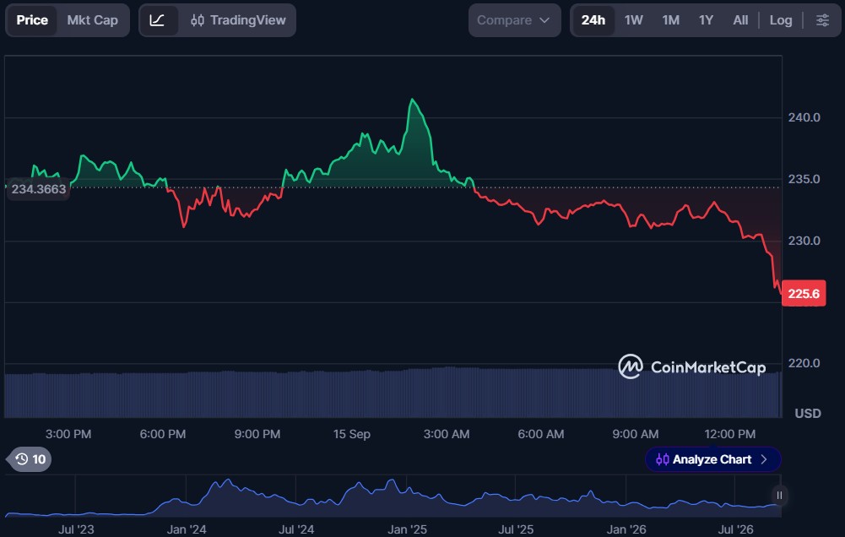Screen dimensions: 845x537
Task: Click the CoinMarketCap logo watermark
Action: point(692,367)
